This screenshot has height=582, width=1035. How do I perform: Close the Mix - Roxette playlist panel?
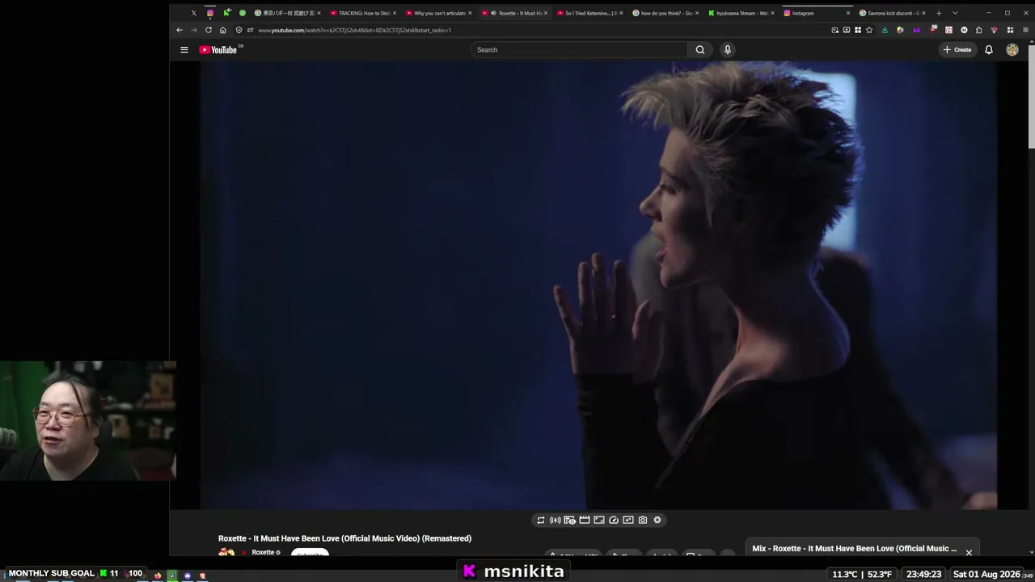(x=969, y=553)
